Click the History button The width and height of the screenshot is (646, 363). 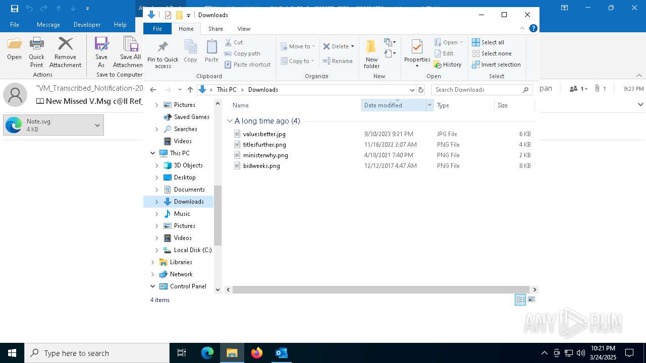tap(448, 65)
